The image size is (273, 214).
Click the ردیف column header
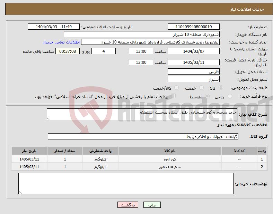tap(262, 151)
